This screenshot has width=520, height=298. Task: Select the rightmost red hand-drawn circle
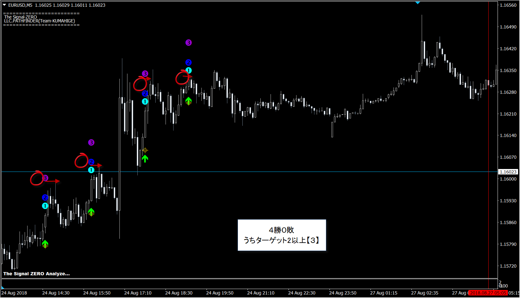(x=182, y=78)
